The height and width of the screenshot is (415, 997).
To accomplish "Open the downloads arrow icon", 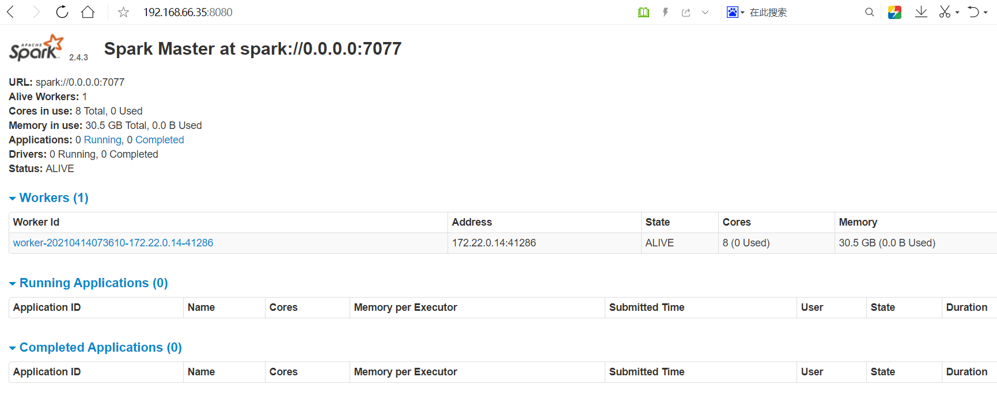I will [921, 12].
